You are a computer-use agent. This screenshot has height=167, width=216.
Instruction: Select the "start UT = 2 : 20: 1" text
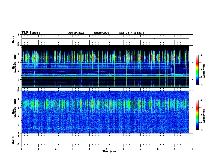(132, 33)
